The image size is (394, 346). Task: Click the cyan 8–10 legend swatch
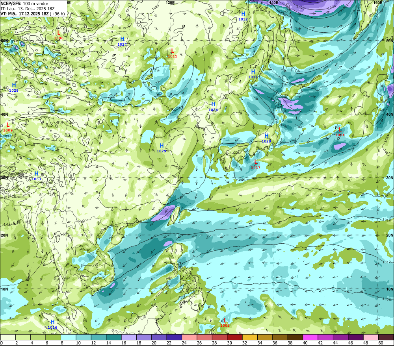coord(68,337)
